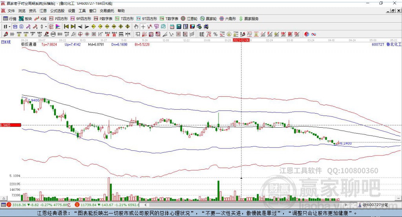Click the blue infinity symbol icon

click(314, 34)
